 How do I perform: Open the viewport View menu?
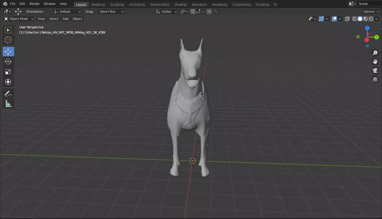pos(41,19)
